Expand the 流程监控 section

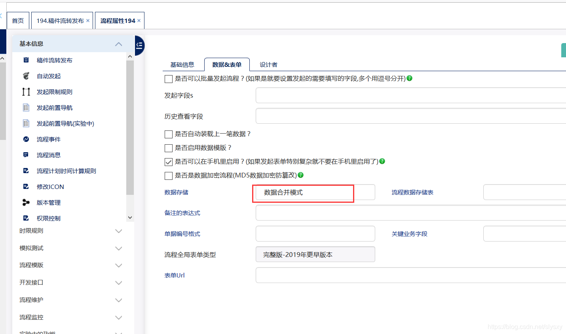[x=118, y=317]
